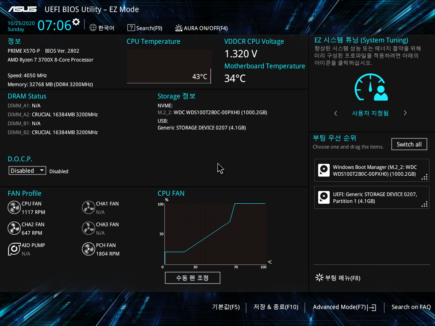
Task: Click the DRAM Status heading
Action: tap(27, 96)
